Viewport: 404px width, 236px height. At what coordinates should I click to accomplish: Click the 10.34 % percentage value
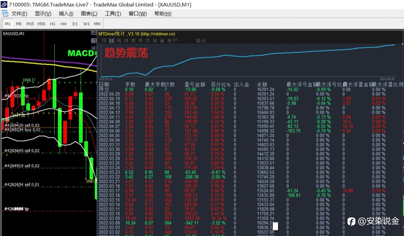click(219, 219)
